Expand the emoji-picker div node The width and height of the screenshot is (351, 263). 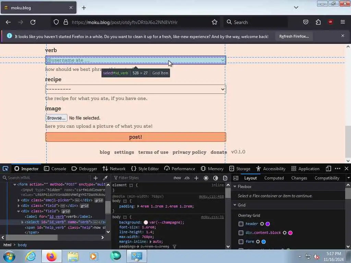pos(19,200)
